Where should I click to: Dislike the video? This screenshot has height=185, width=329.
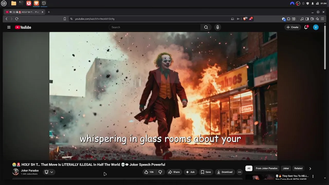[160, 172]
